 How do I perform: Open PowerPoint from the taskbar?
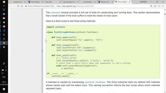[4, 26]
